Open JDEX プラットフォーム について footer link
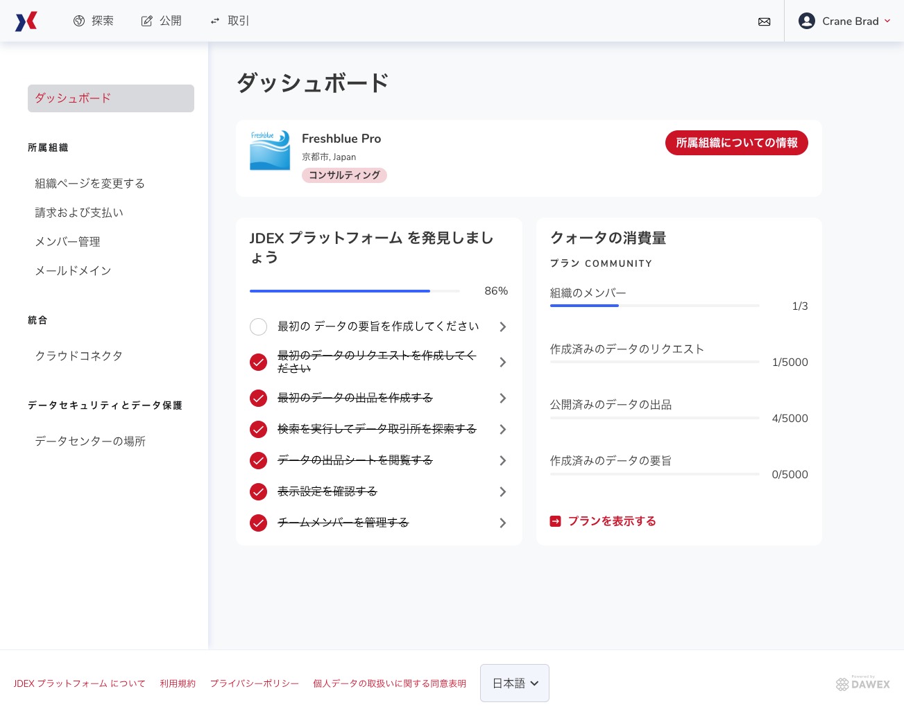This screenshot has width=904, height=716. (80, 683)
